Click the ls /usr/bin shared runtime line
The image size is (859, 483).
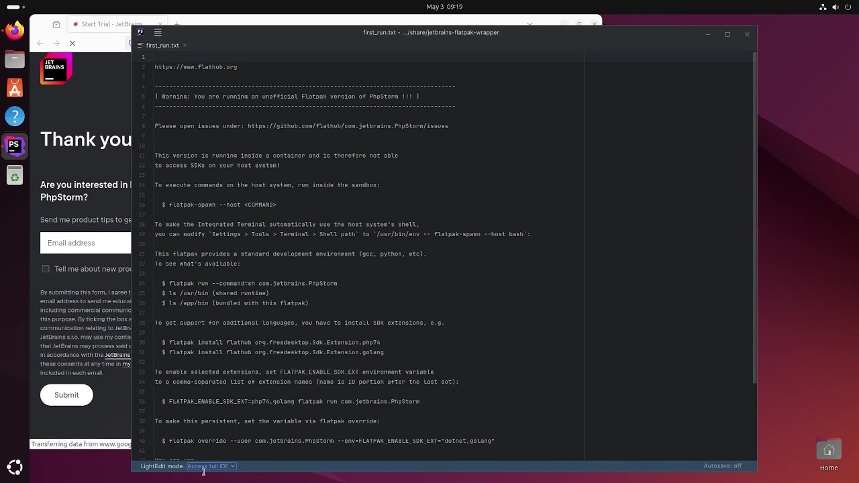215,293
